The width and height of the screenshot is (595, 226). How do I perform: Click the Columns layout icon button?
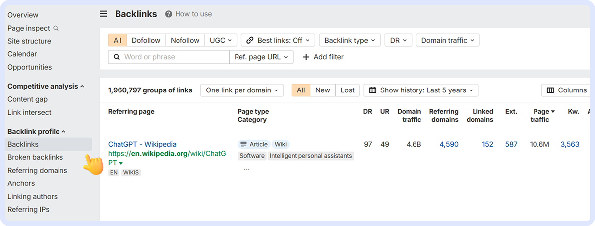pyautogui.click(x=550, y=90)
